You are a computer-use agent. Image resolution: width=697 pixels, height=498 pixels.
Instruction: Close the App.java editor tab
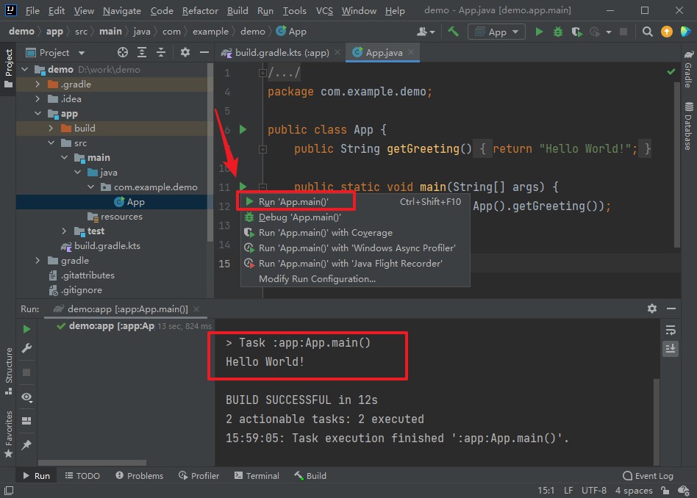[411, 52]
